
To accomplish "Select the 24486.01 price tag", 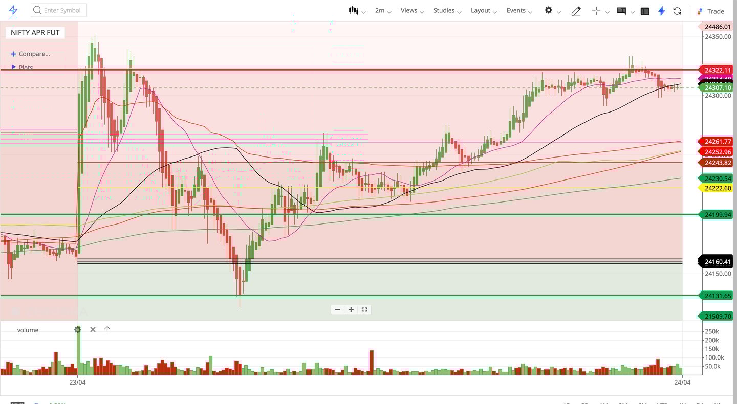I will pyautogui.click(x=716, y=27).
